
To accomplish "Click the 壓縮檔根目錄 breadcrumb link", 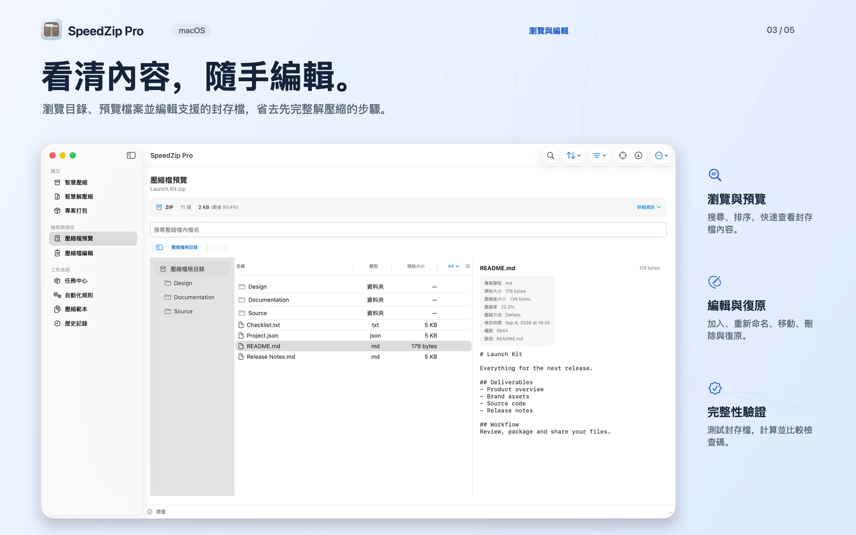I will (185, 247).
